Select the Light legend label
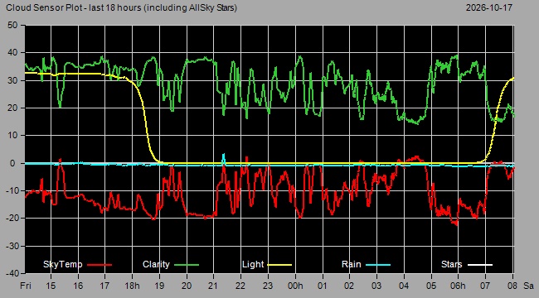The image size is (539, 298). [253, 264]
